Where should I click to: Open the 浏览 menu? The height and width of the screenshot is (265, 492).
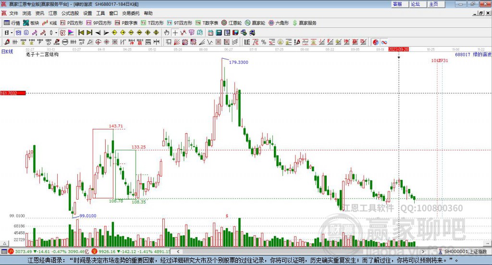[x=27, y=13]
